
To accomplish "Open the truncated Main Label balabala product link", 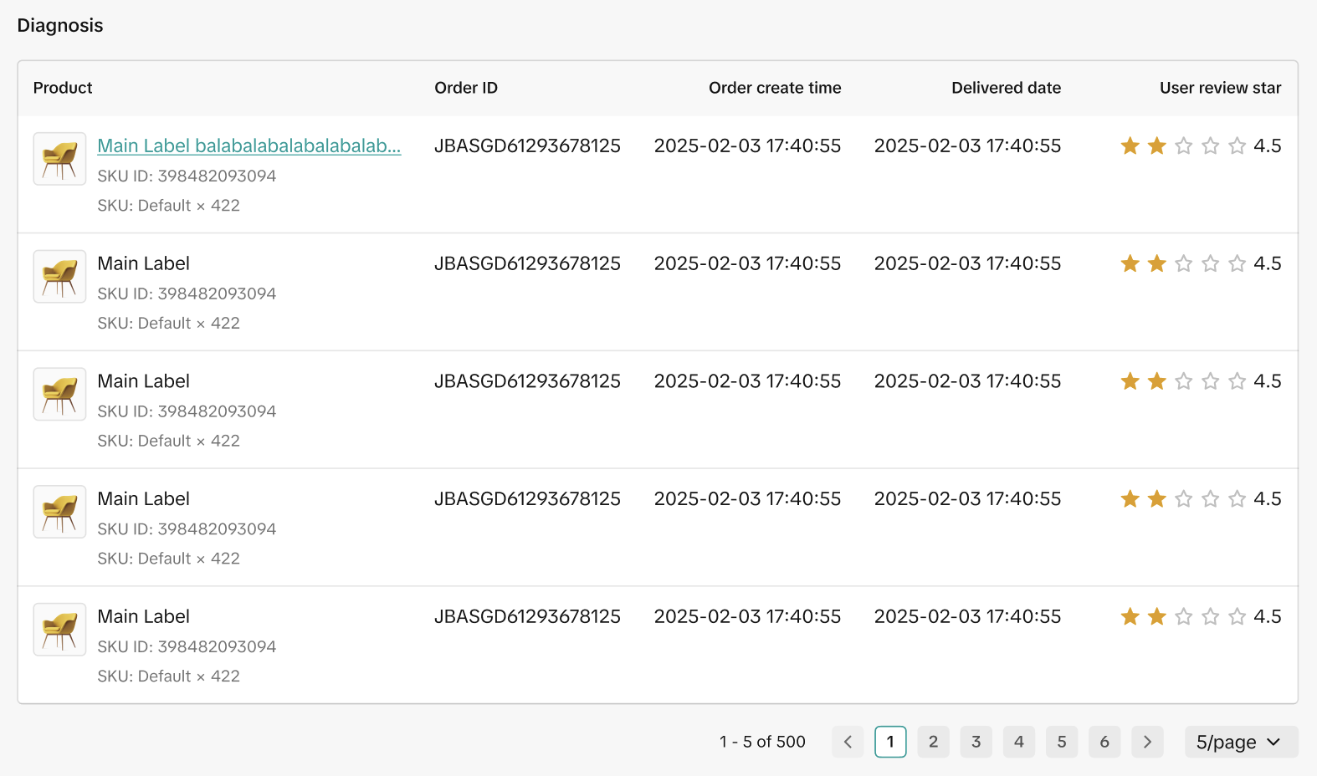I will [x=249, y=145].
